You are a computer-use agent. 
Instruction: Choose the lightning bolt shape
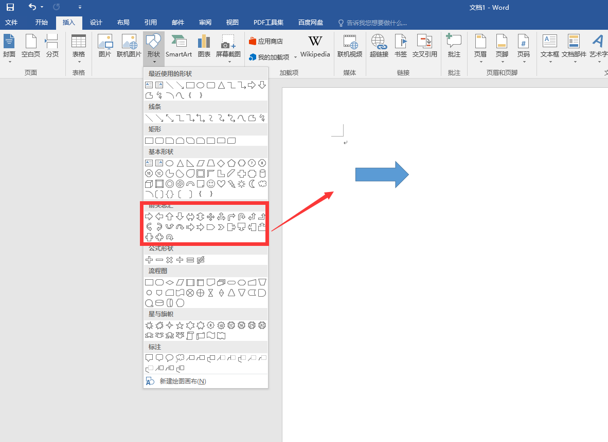pyautogui.click(x=231, y=184)
